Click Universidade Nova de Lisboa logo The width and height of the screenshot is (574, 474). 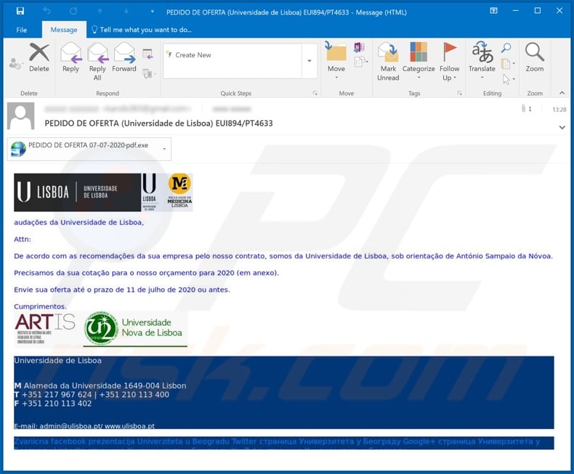pos(135,328)
